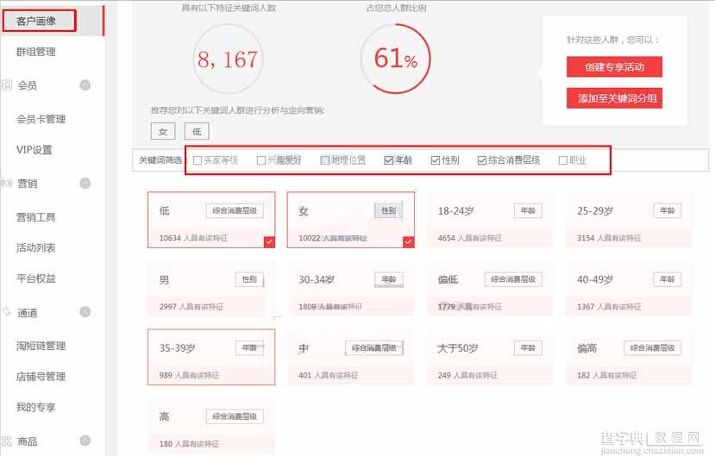Screen dimensions: 715x456
Task: Collapse the 营销 section arrow
Action: click(x=85, y=183)
